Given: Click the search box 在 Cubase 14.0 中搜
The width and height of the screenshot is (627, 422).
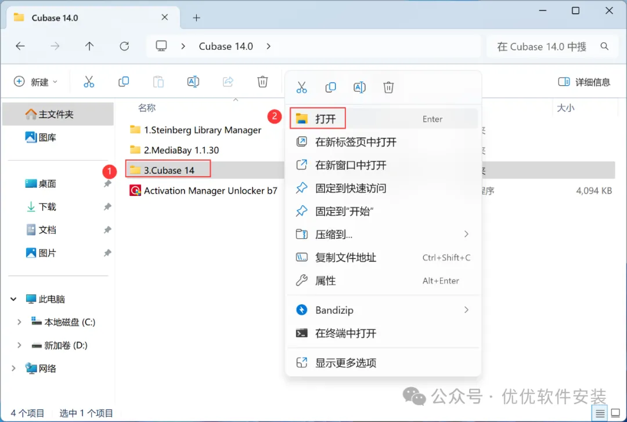Looking at the screenshot, I should (x=542, y=47).
